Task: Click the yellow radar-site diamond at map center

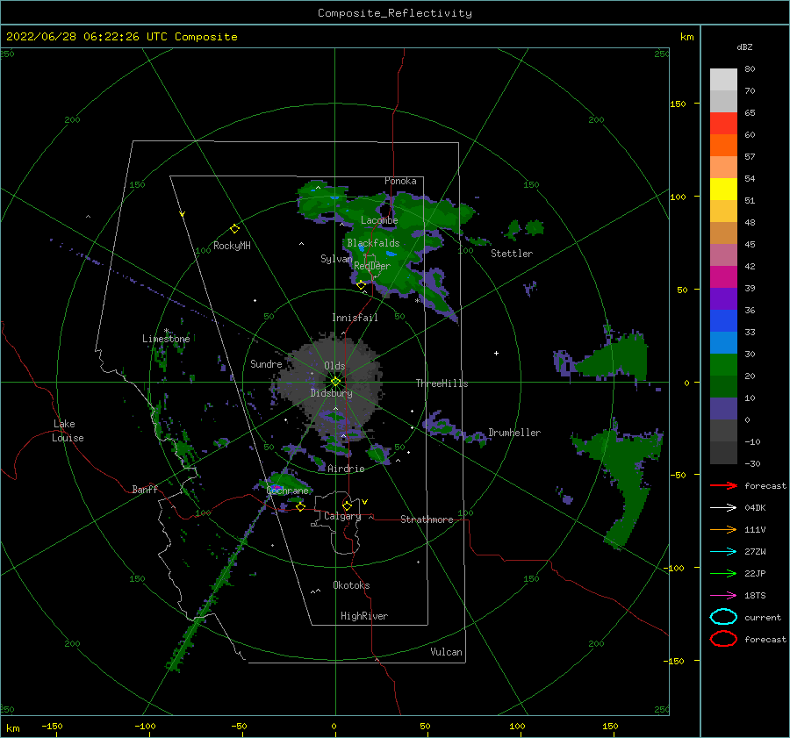Action: pos(335,382)
